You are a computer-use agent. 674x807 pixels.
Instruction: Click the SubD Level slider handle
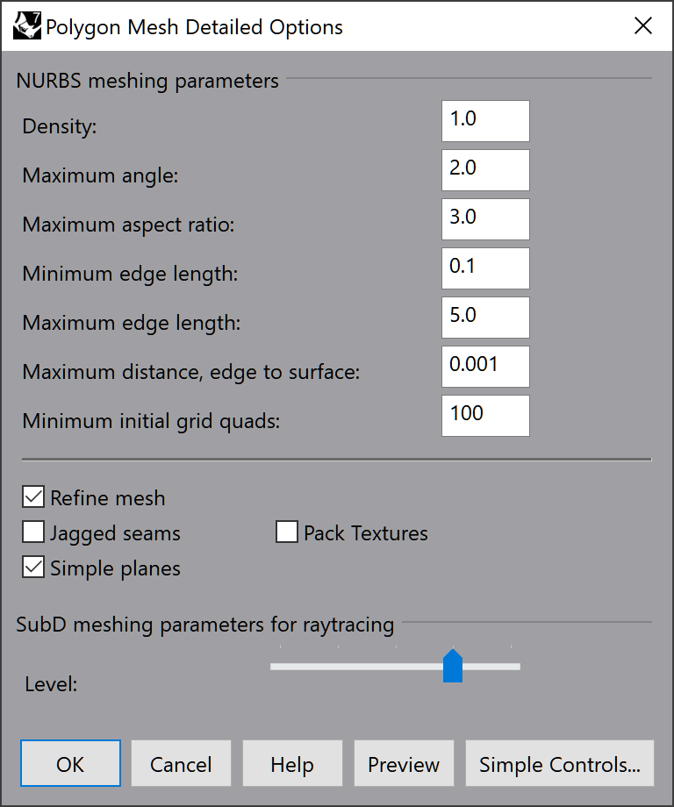tap(453, 666)
